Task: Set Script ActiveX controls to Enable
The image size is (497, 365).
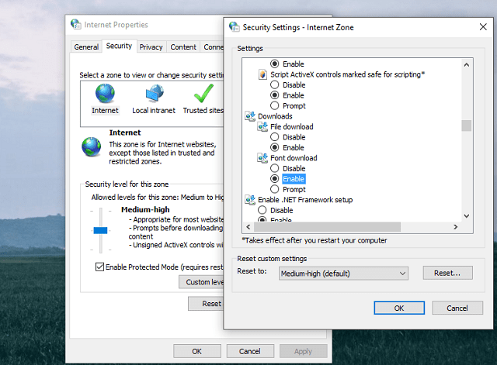Action: [x=274, y=95]
